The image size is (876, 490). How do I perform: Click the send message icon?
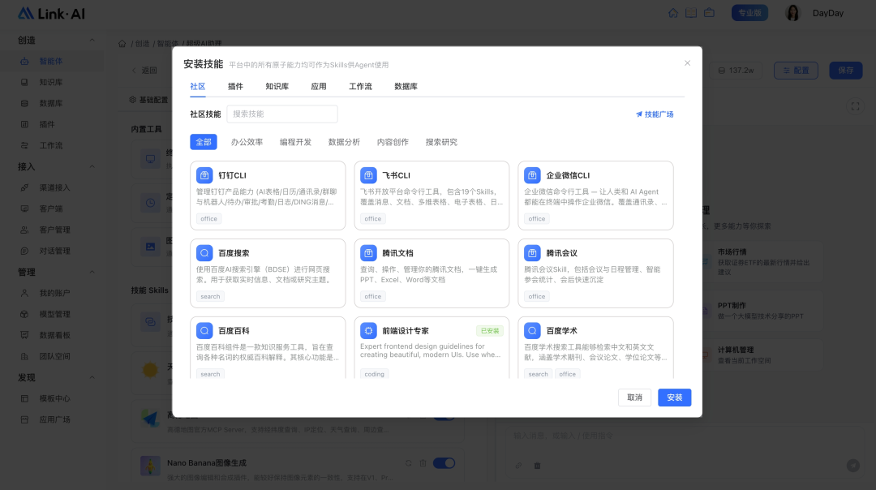tap(852, 466)
